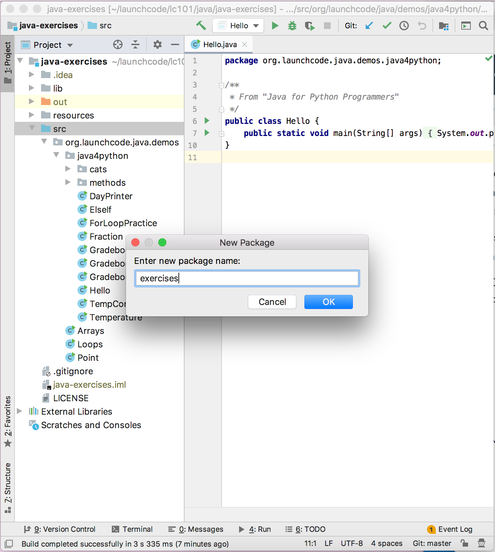Click the java-exercises breadcrumb in the navigation bar

click(x=43, y=26)
